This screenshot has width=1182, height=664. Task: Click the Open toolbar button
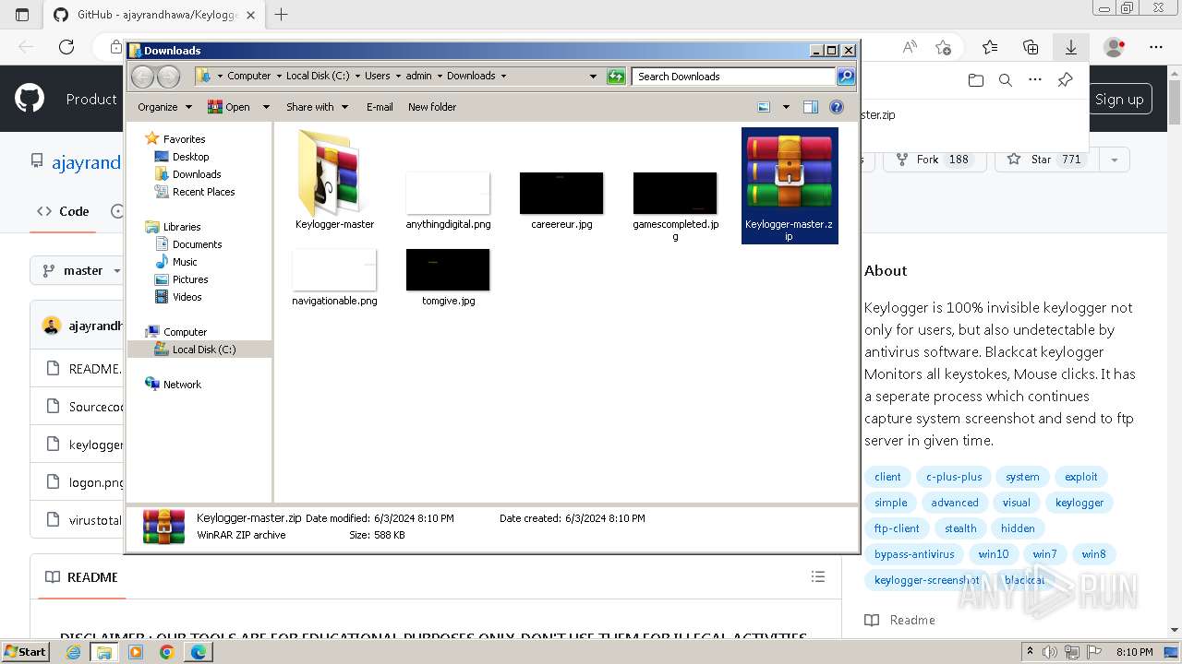point(229,107)
